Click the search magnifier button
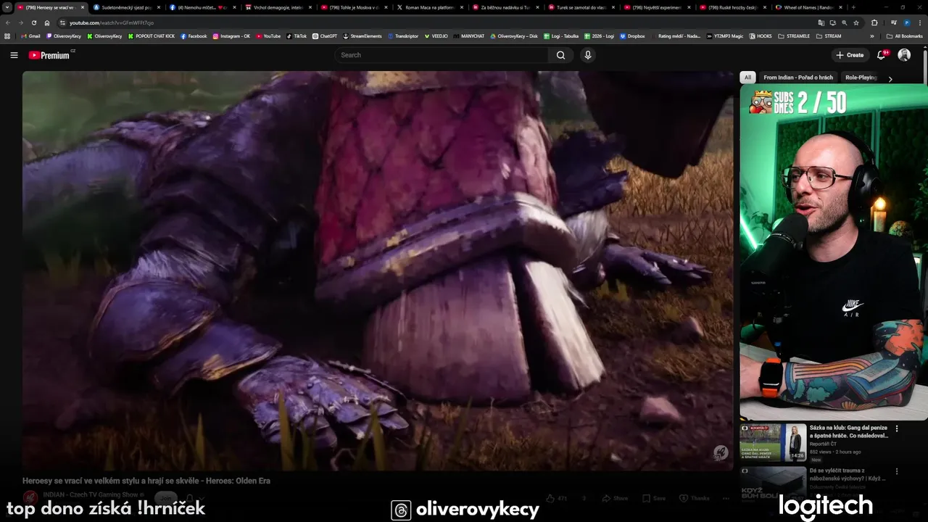The width and height of the screenshot is (928, 522). click(560, 55)
